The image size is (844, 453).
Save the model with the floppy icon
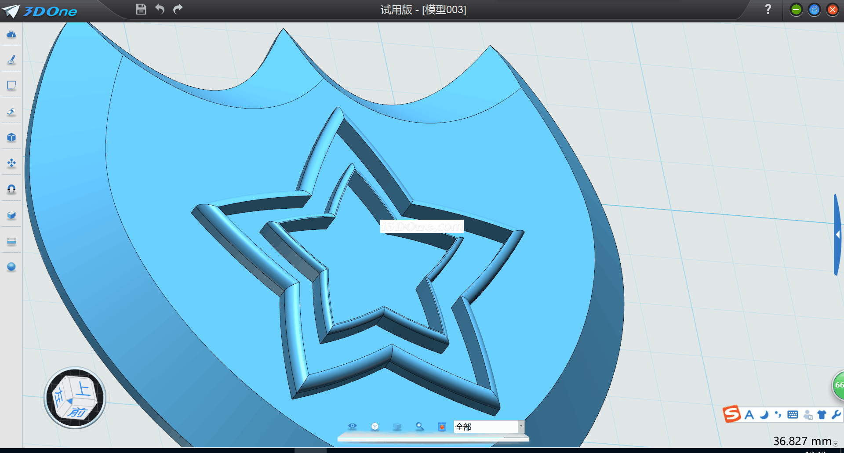pos(141,9)
